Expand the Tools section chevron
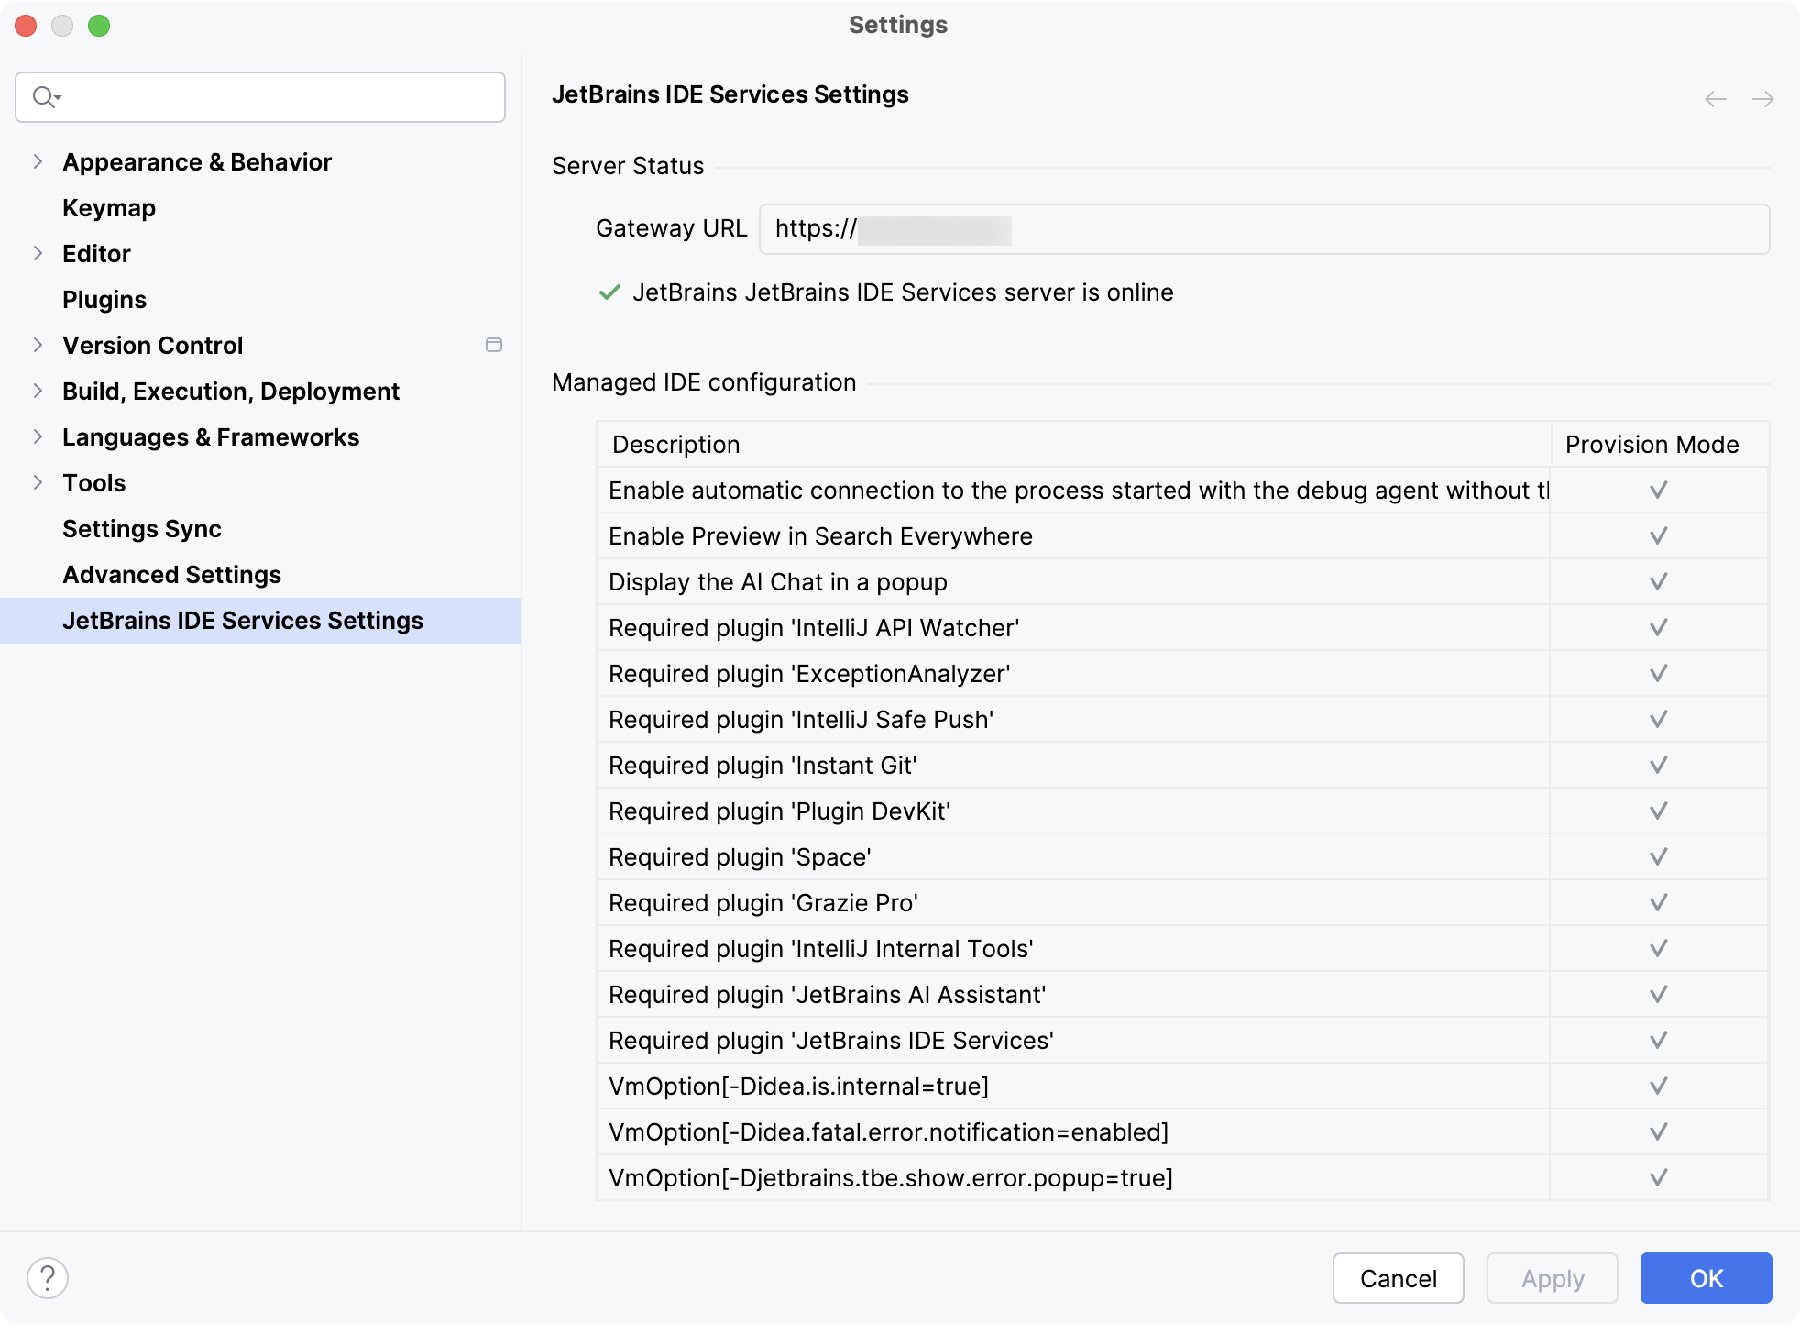Image resolution: width=1800 pixels, height=1324 pixels. [x=38, y=482]
